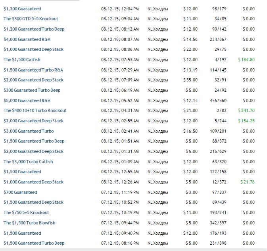Open $2,000 Guaranteed Deep Stack from 02:55 AM
This screenshot has height=251, width=267.
[x=34, y=121]
